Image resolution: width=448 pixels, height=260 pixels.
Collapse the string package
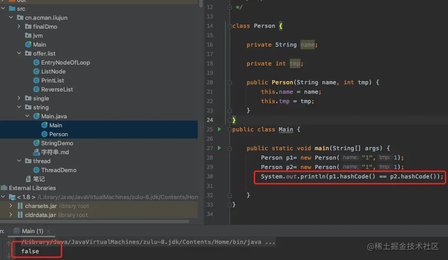19,107
